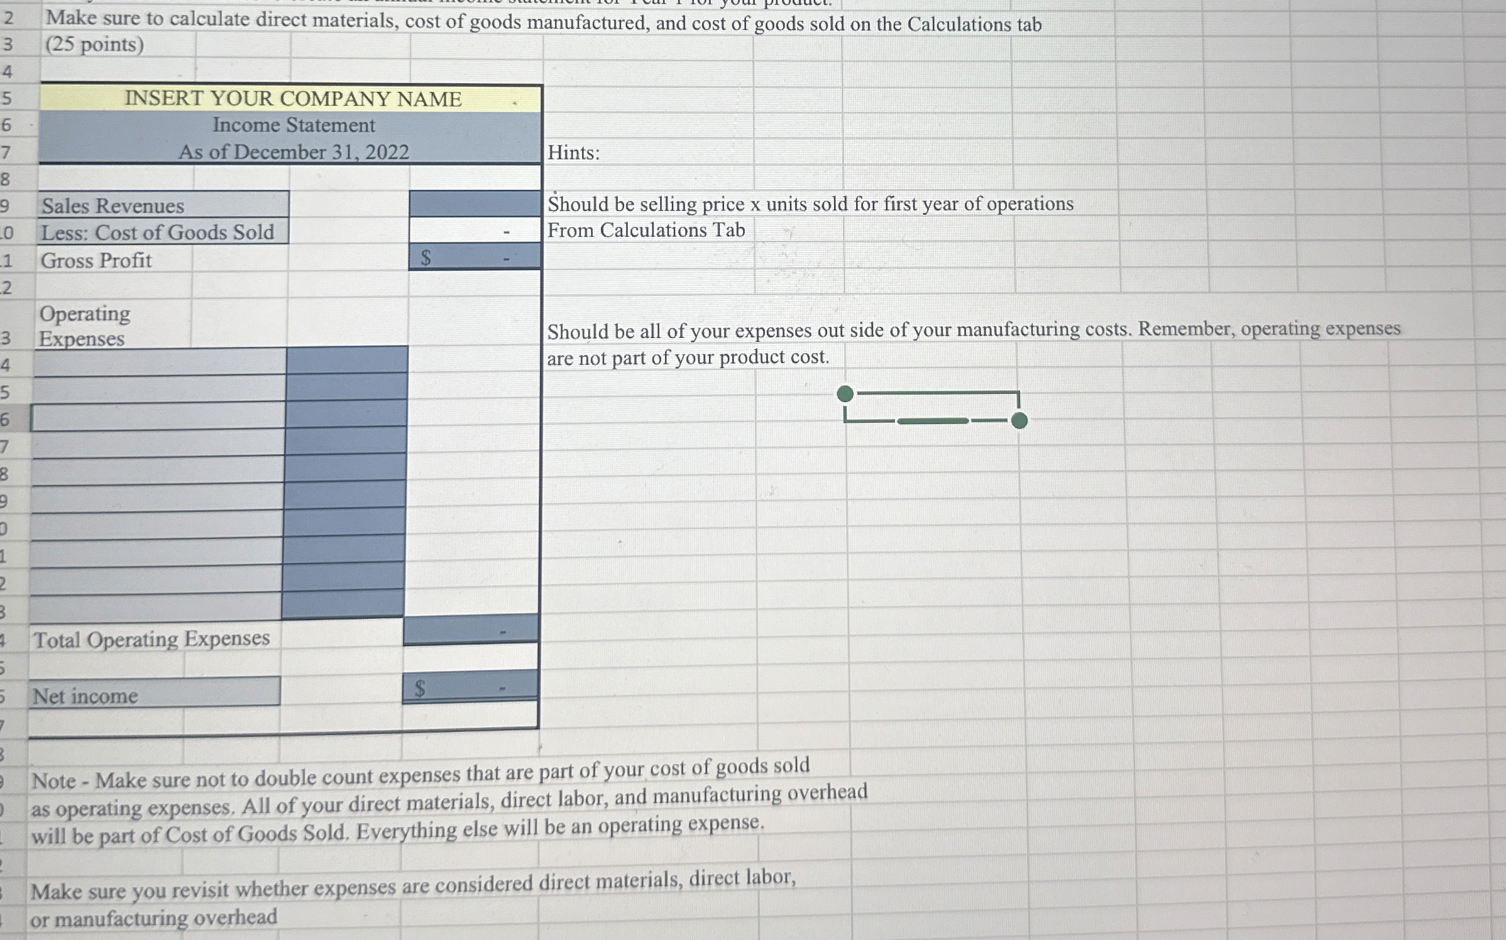Image resolution: width=1506 pixels, height=940 pixels.
Task: Click the last operating expense amount cell
Action: pos(343,604)
